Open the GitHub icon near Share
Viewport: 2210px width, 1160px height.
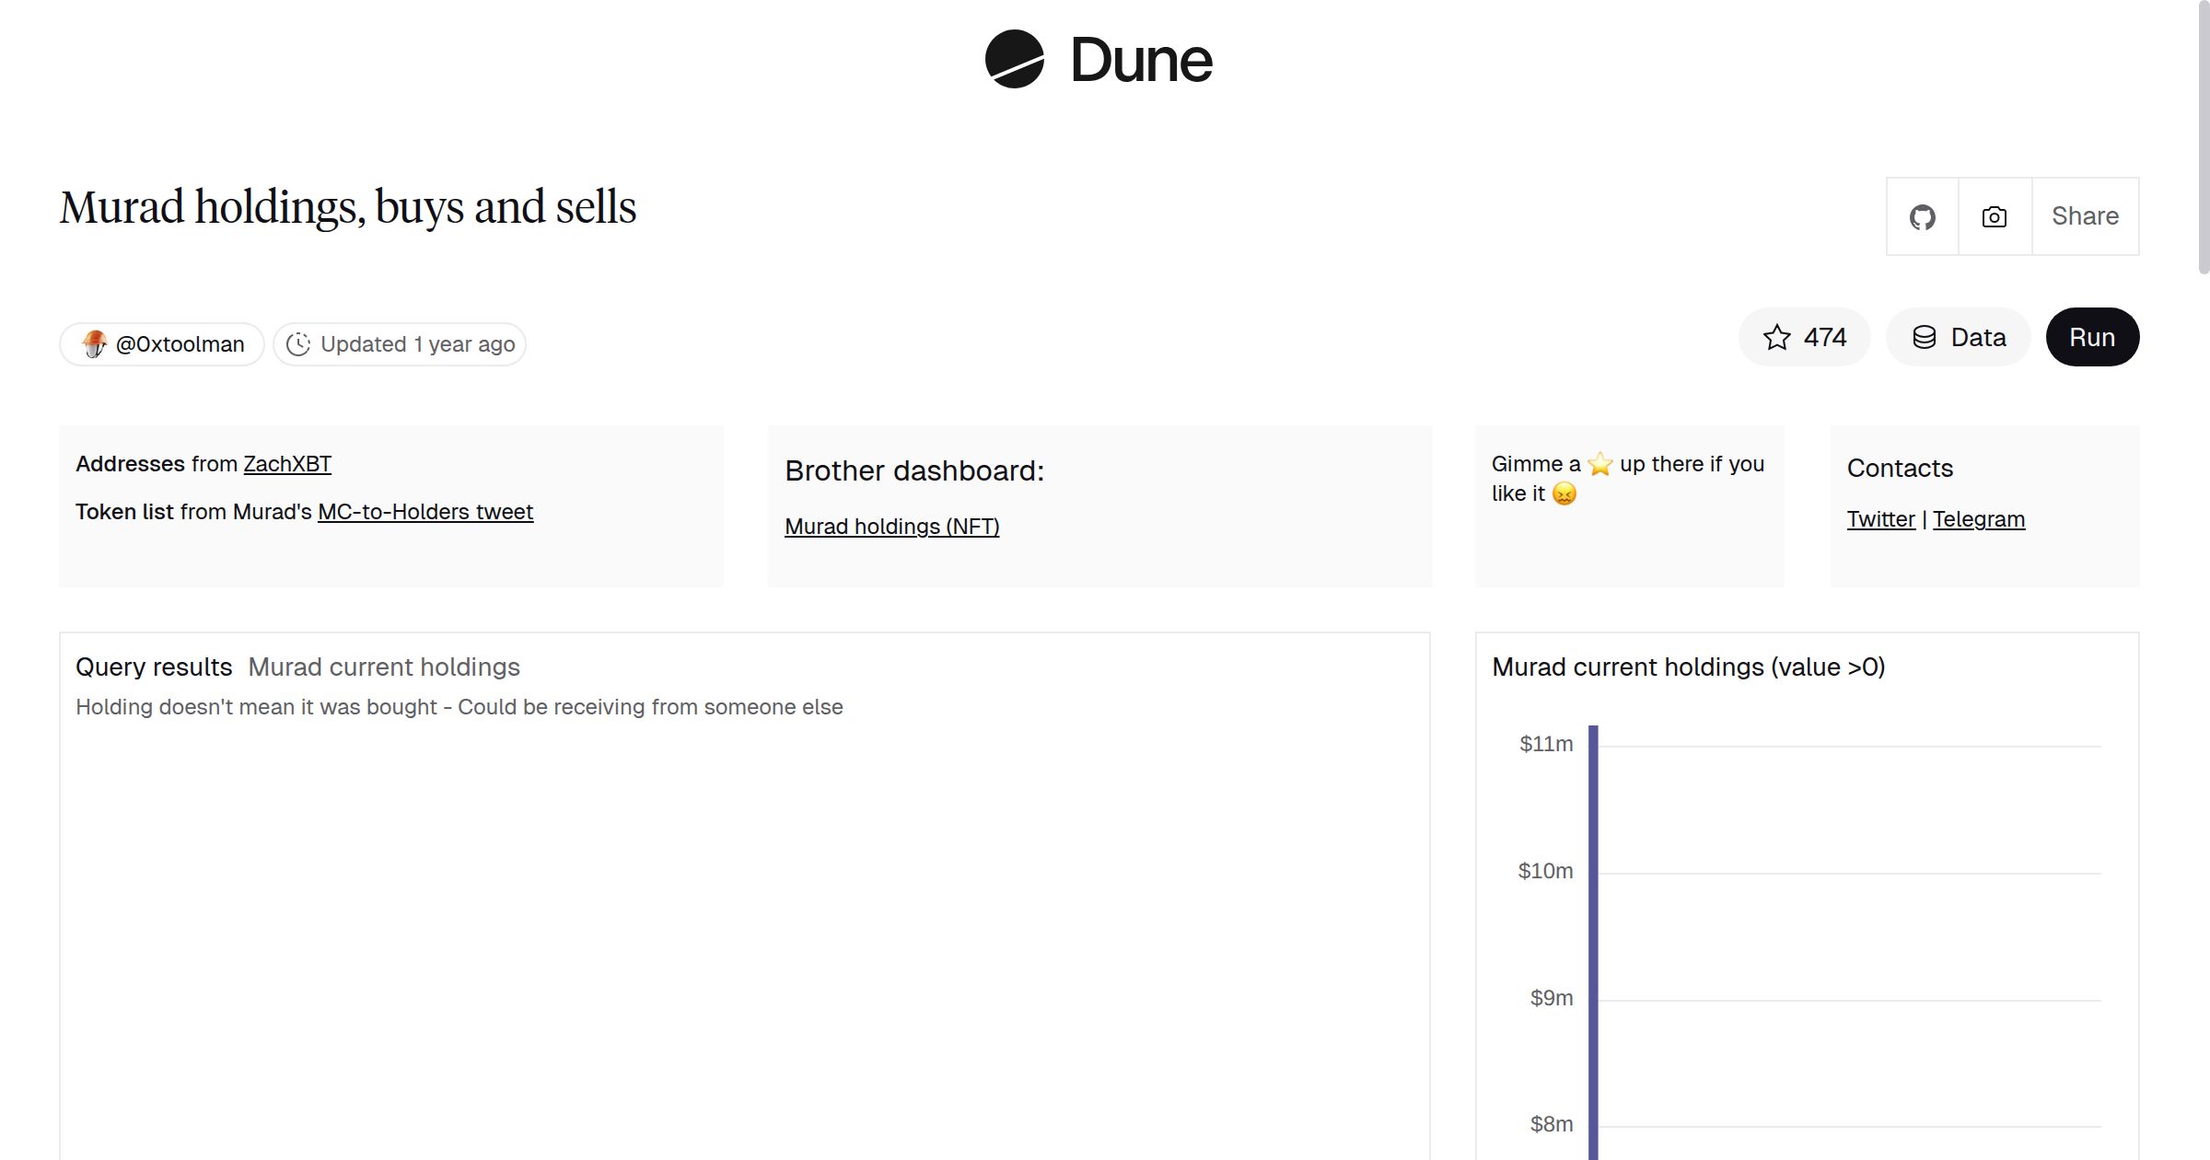[1922, 215]
